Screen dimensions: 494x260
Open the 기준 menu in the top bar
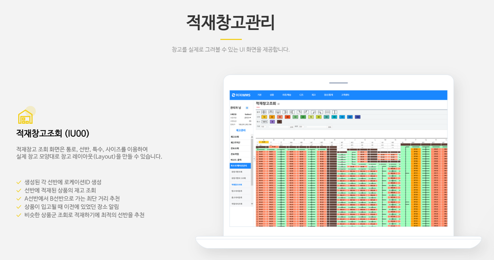(x=259, y=95)
